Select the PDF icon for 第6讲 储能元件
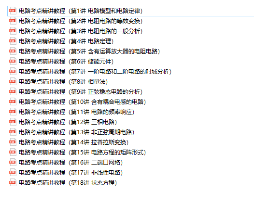 [13, 62]
